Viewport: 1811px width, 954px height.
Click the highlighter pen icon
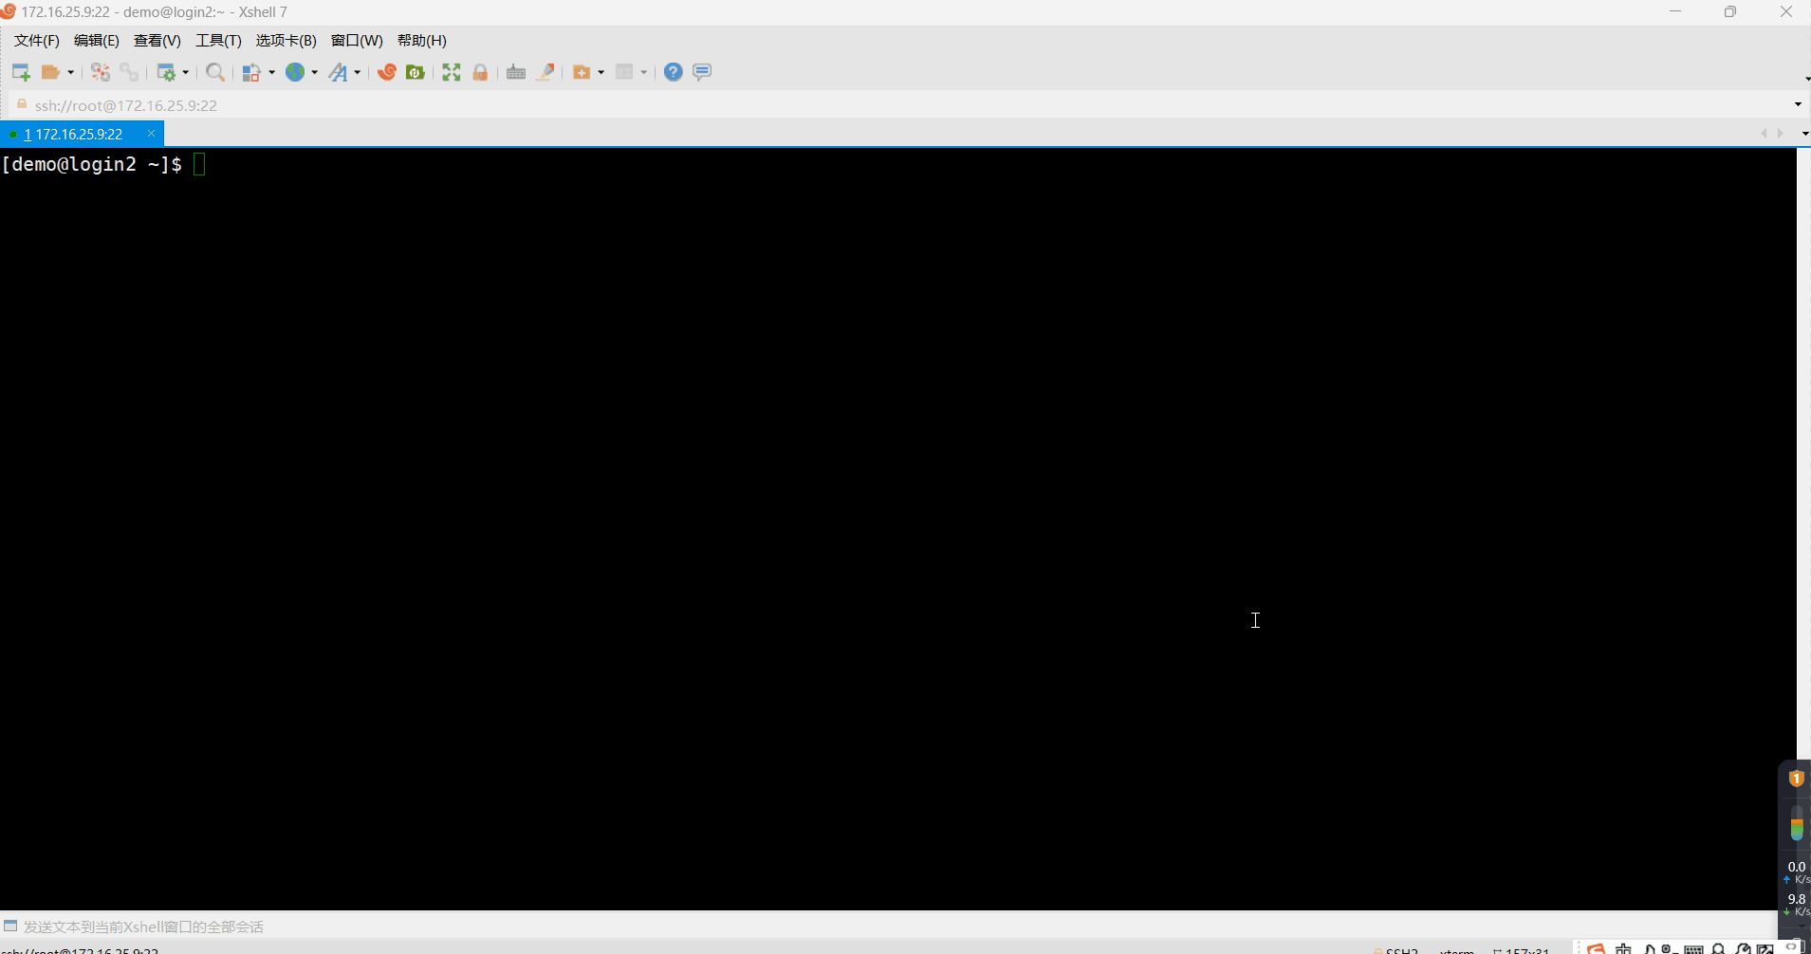click(545, 72)
